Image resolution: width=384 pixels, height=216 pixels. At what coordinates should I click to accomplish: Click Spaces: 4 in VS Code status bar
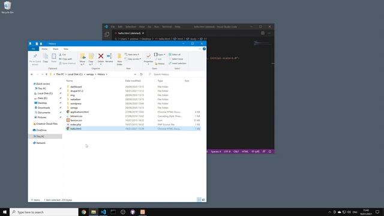point(216,152)
